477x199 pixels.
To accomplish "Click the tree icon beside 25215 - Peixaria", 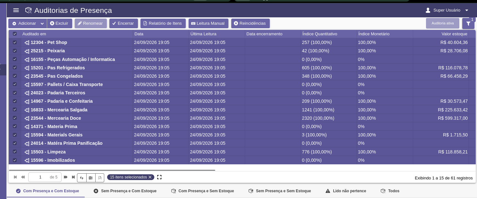I will click(27, 51).
